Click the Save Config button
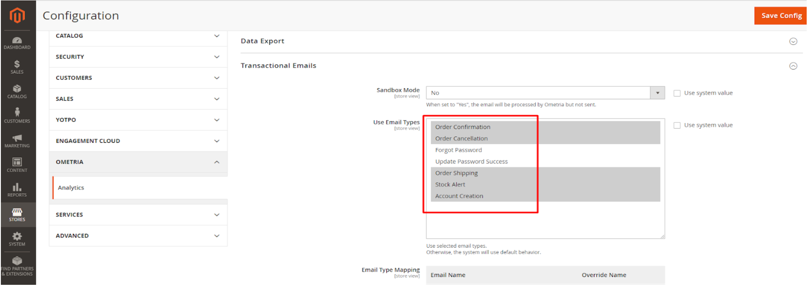808x287 pixels. click(x=781, y=16)
